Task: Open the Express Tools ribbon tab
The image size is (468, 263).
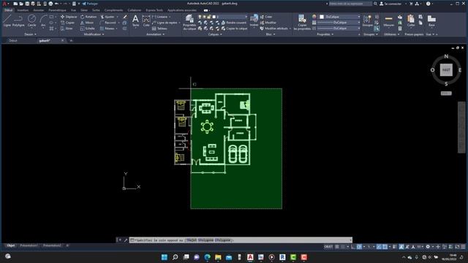Action: [154, 10]
